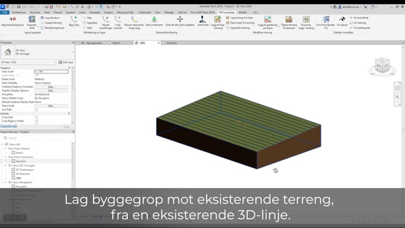The image size is (405, 228).
Task: Click the Lag eiendom tool
Action: tap(50, 18)
